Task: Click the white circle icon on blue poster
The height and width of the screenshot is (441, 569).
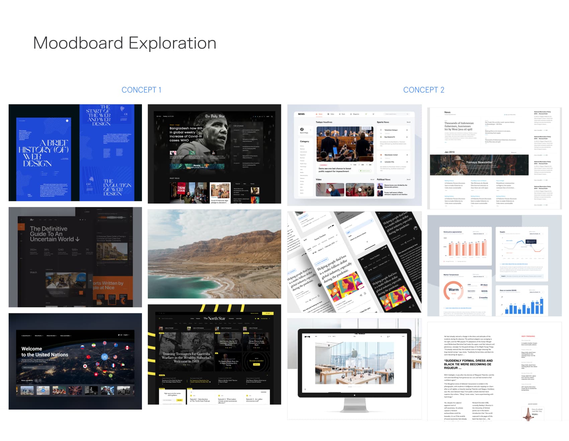Action: pos(67,121)
